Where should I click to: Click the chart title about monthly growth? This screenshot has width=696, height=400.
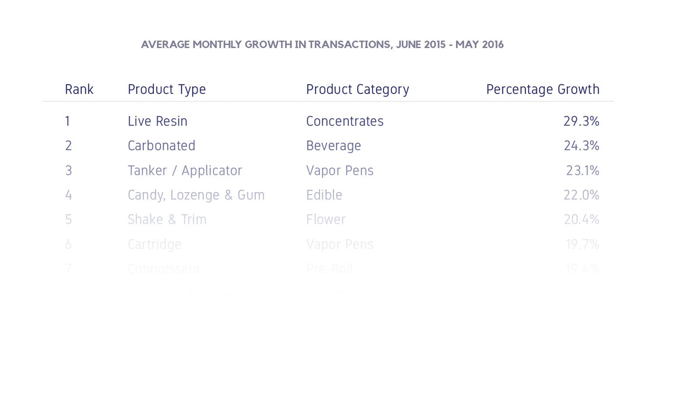click(322, 45)
